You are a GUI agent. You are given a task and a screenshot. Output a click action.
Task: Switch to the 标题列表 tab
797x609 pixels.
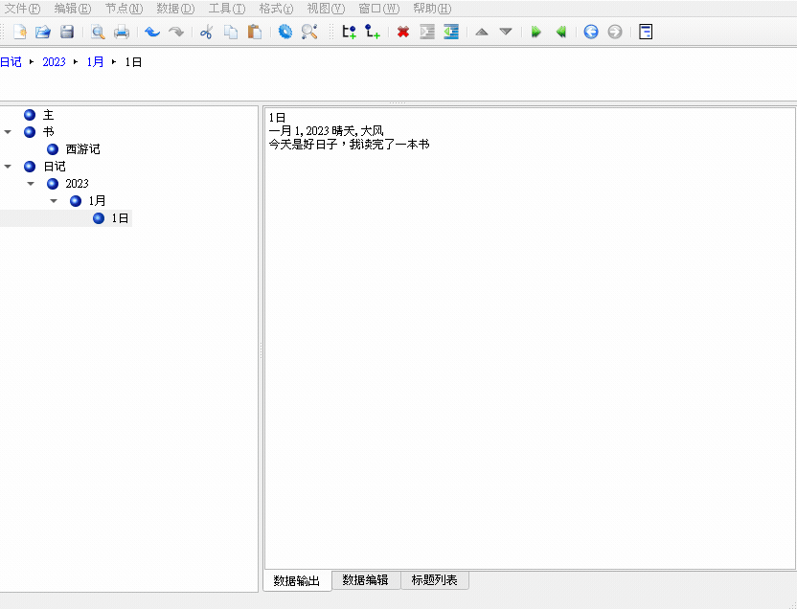(x=434, y=580)
